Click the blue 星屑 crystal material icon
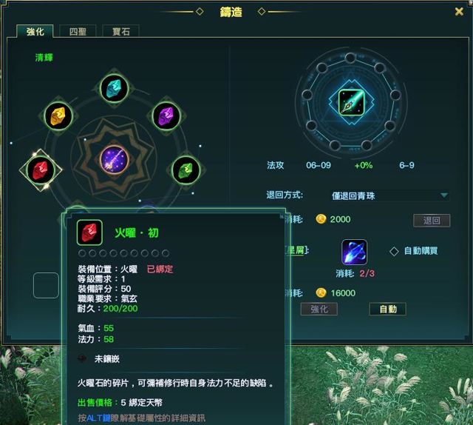 354,252
